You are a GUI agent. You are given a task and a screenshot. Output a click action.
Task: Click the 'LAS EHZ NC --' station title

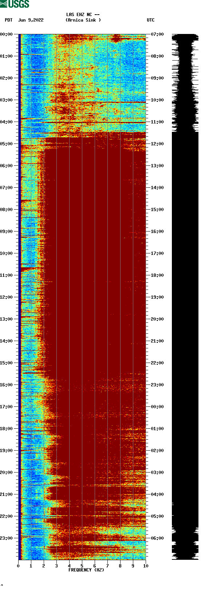[83, 15]
